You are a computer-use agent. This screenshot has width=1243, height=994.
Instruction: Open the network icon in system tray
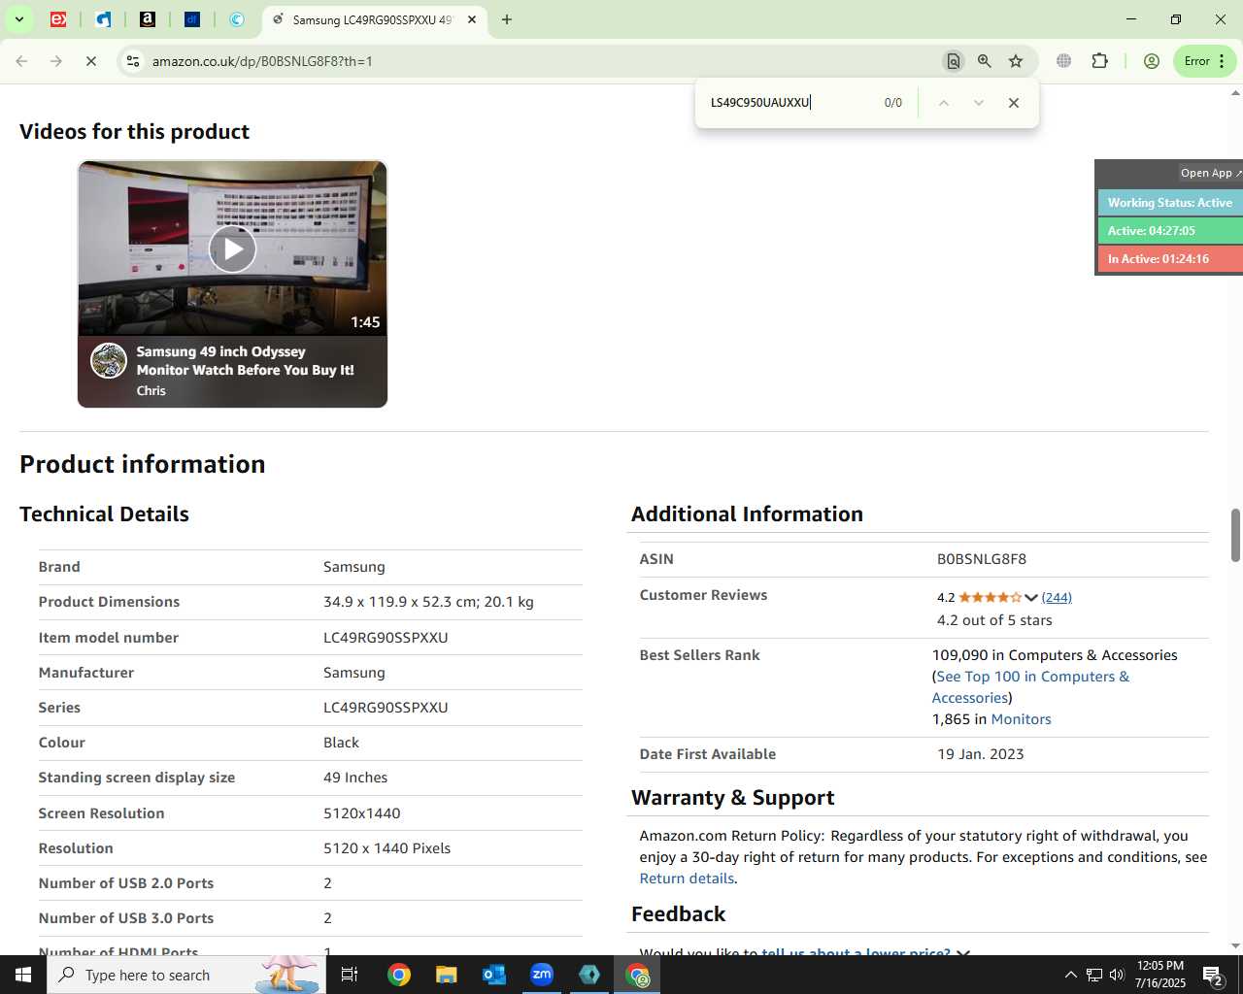click(1093, 975)
